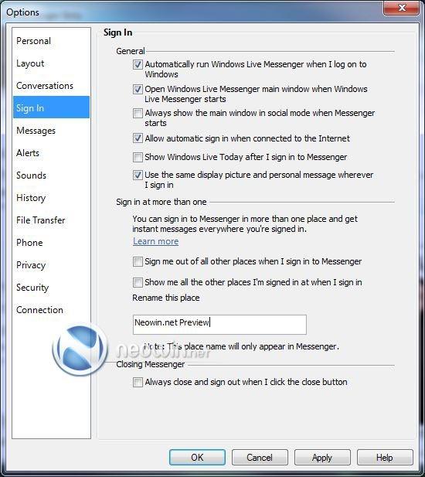Enable always show main window in social mode

tap(138, 113)
